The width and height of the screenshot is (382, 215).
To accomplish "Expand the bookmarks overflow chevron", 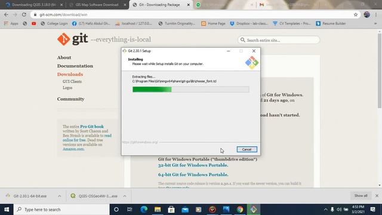I will (x=375, y=24).
